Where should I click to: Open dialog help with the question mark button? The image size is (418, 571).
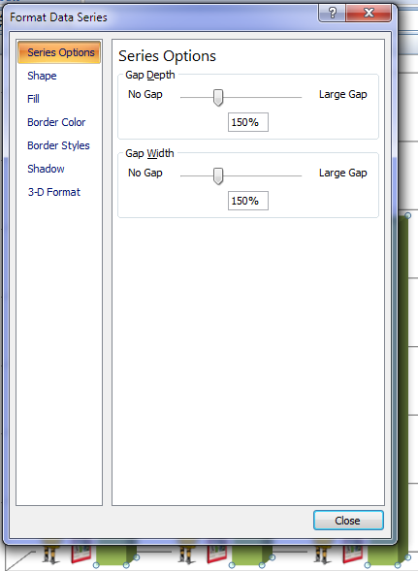[332, 14]
